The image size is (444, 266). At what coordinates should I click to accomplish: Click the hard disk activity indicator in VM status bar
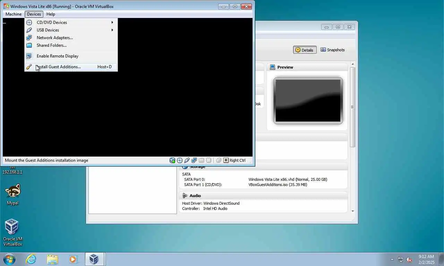point(172,160)
